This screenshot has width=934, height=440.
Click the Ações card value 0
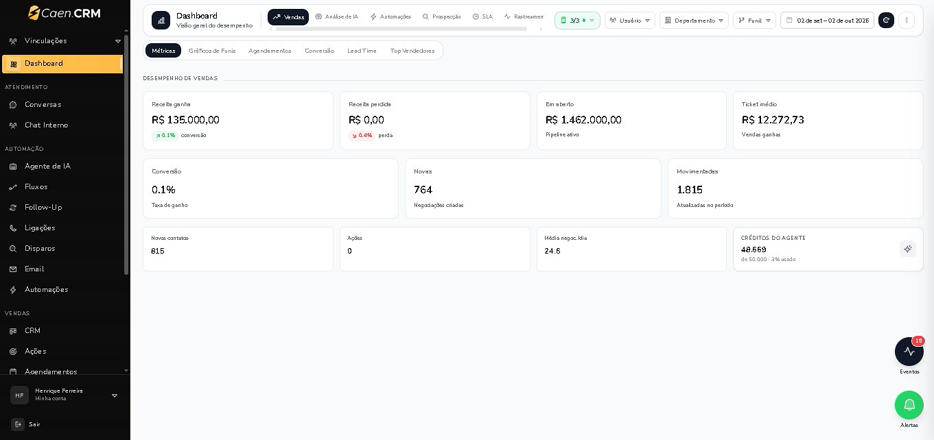(349, 252)
